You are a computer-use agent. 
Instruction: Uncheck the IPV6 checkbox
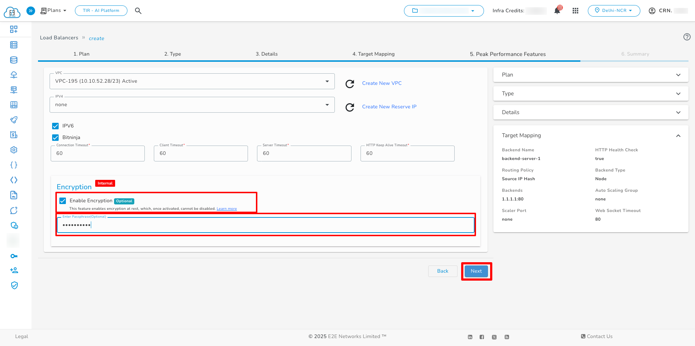(55, 126)
